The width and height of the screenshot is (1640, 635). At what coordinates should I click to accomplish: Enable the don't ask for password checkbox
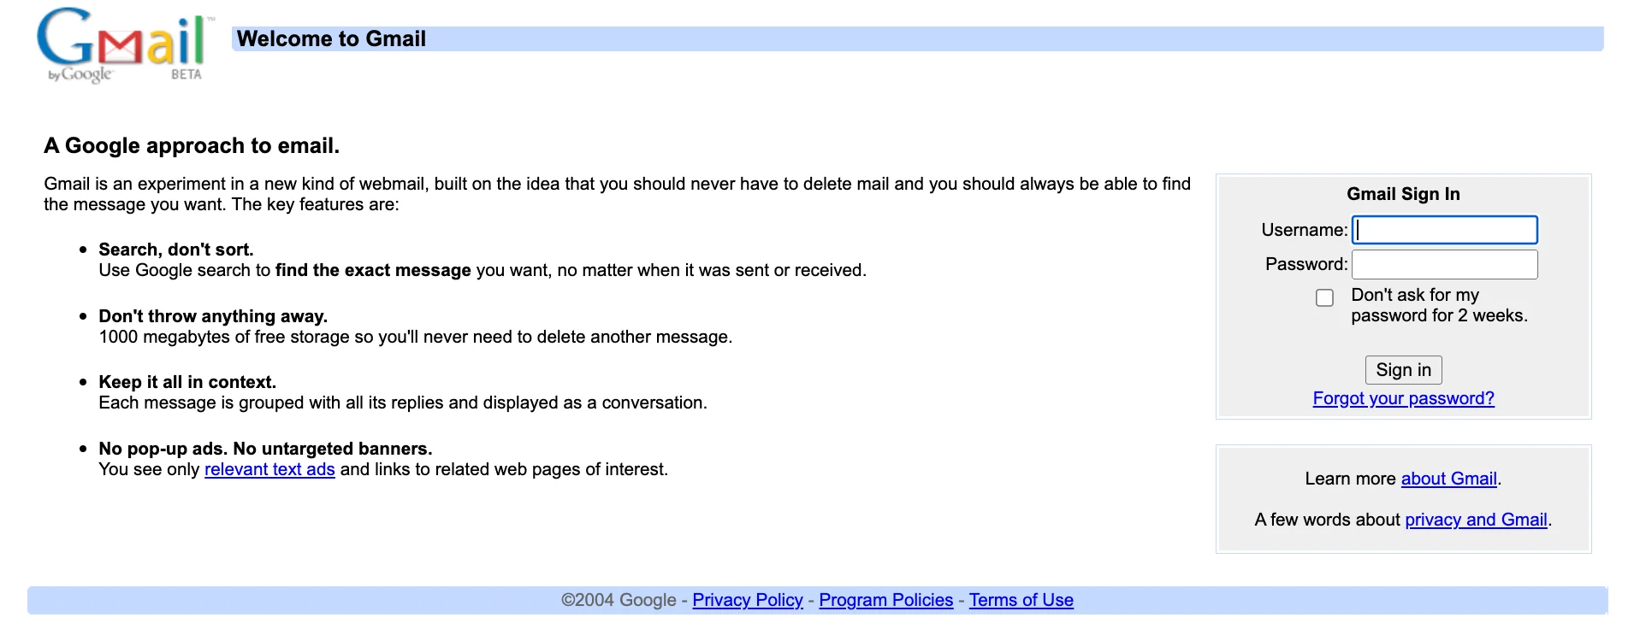1324,297
